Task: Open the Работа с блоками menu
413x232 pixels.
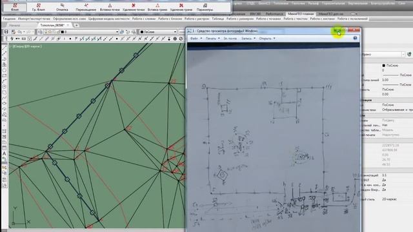Action: [170, 19]
